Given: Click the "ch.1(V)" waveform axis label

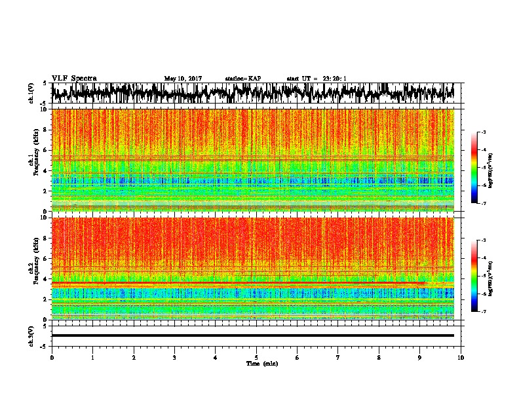Looking at the screenshot, I should tap(31, 93).
